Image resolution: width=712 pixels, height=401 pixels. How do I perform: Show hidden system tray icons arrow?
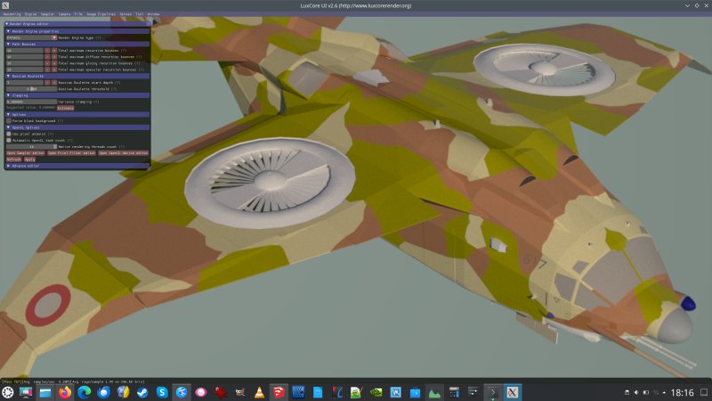[664, 392]
